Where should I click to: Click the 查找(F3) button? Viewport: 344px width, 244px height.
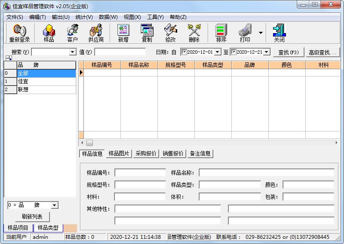pos(289,52)
